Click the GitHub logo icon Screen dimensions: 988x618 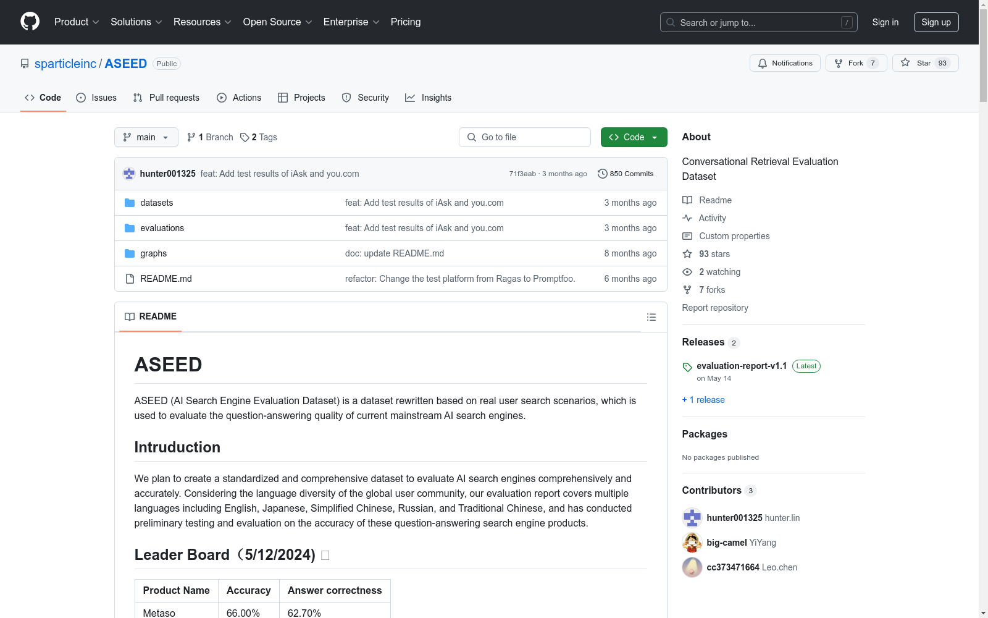30,22
